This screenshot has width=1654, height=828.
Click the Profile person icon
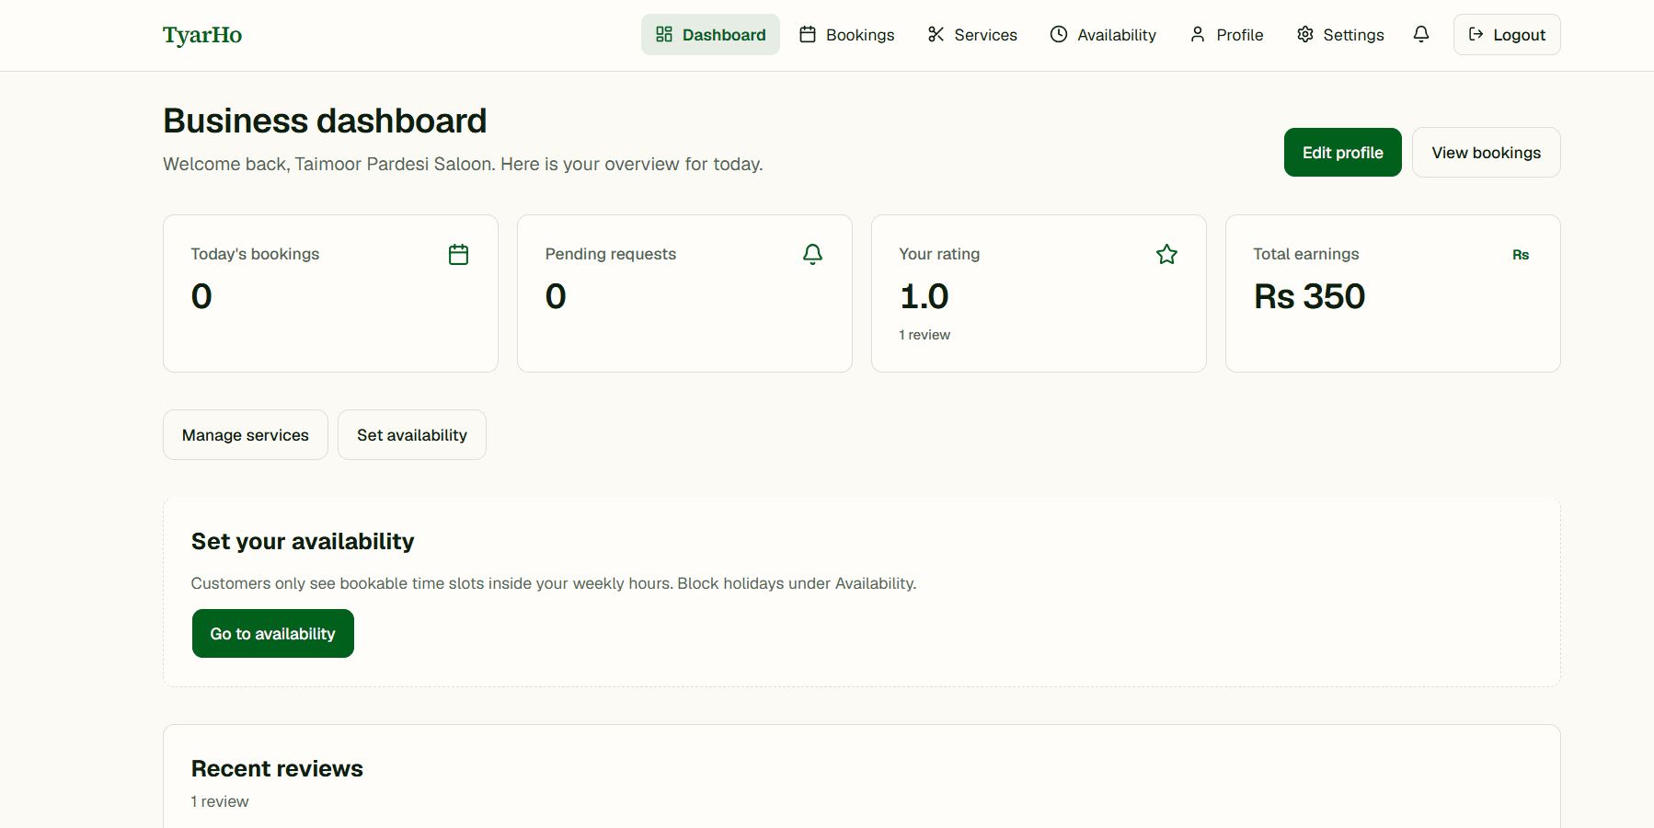1198,34
